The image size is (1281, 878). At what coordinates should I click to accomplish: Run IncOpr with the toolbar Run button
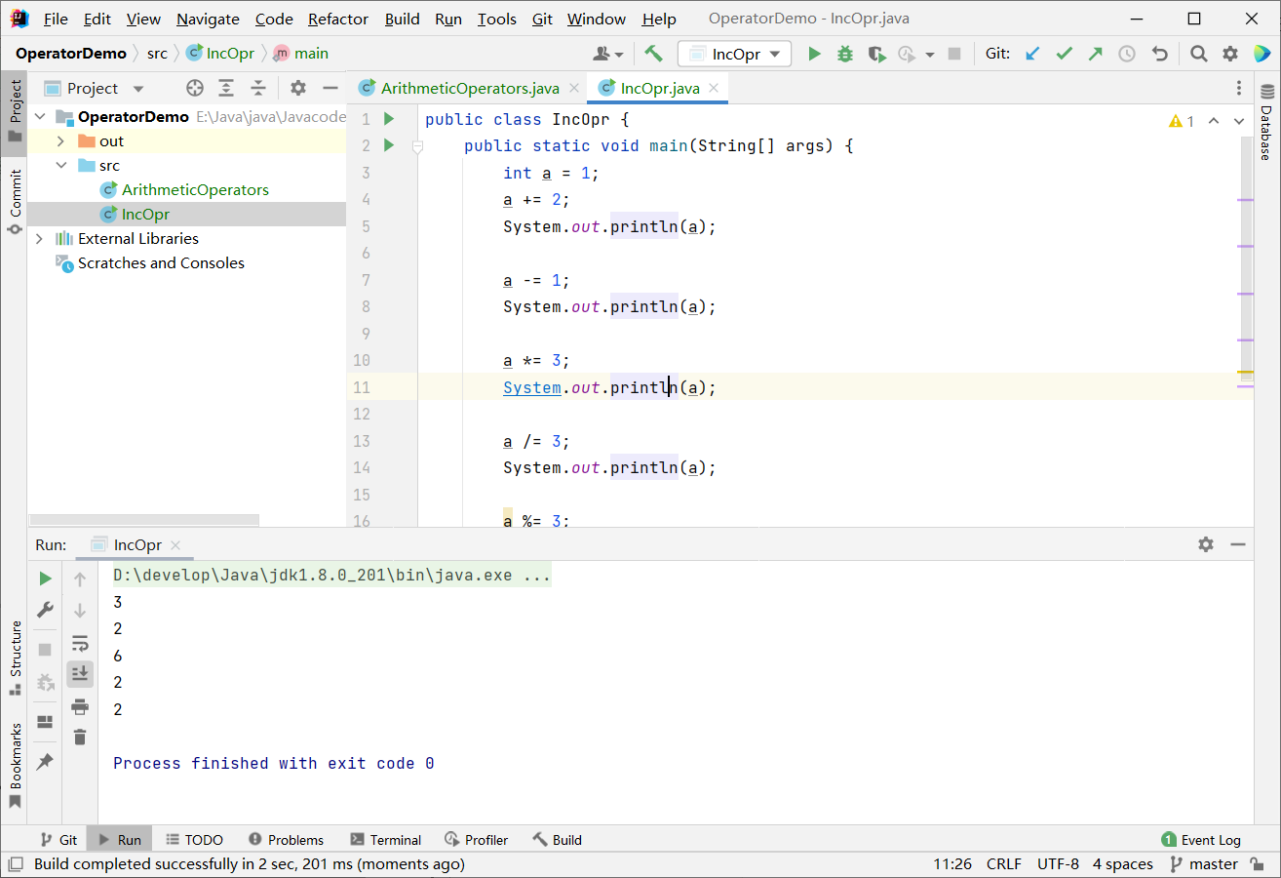814,54
